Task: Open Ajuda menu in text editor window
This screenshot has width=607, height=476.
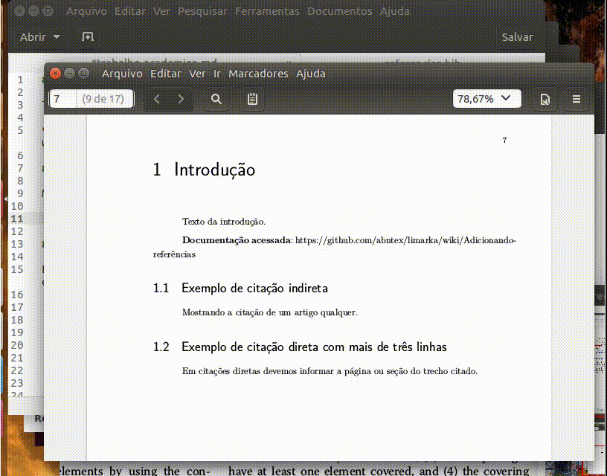Action: (394, 11)
